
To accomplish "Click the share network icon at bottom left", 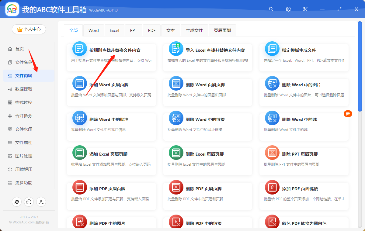I will 41,202.
